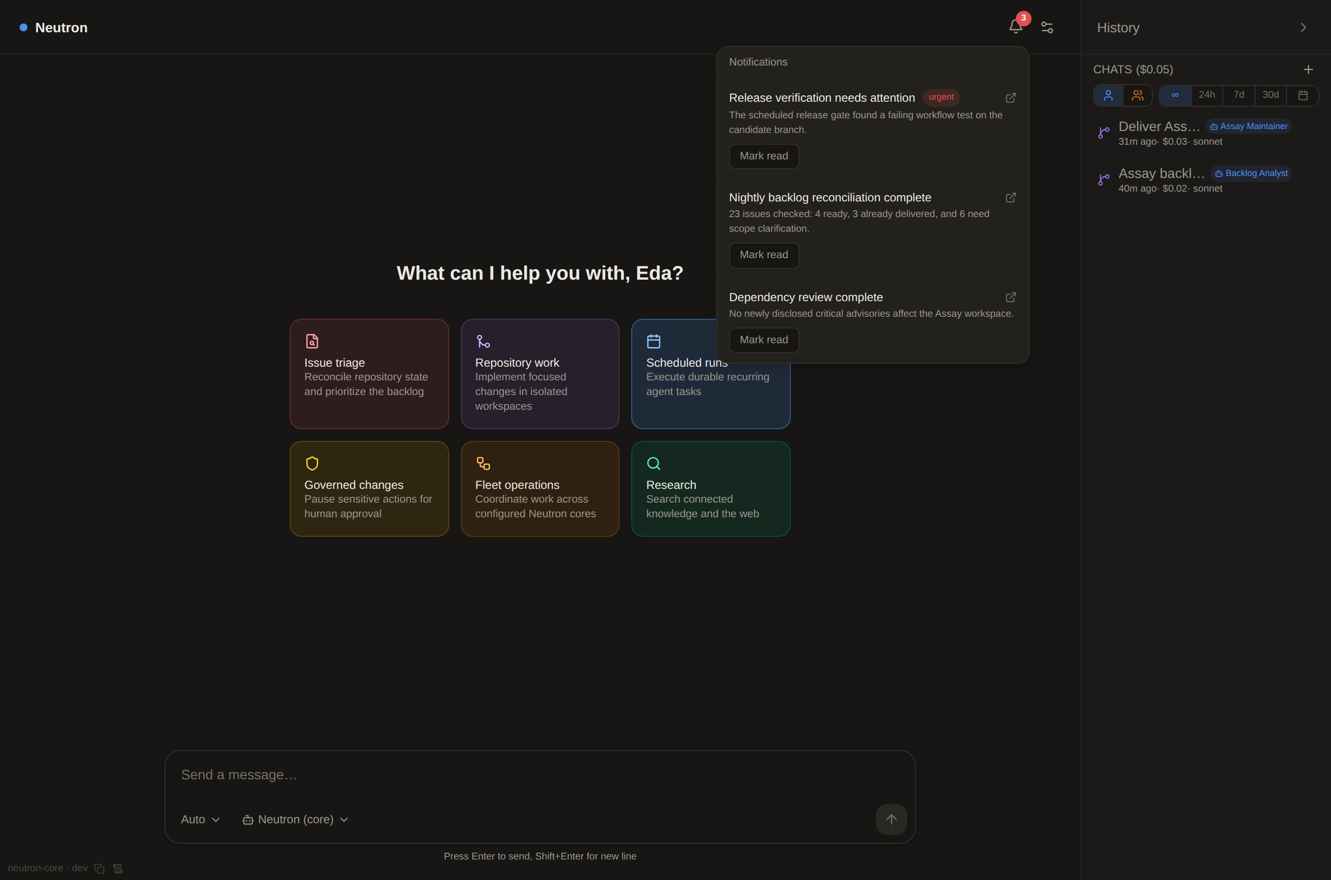Click the Backlog Analyst agent badge
Viewport: 1331px width, 880px height.
(x=1251, y=174)
